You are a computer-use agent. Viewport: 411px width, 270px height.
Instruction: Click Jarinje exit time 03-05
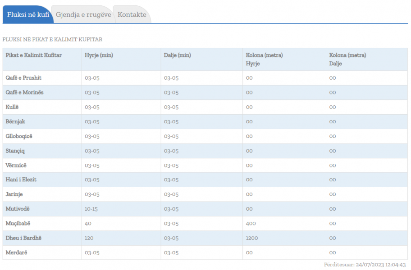(x=171, y=194)
